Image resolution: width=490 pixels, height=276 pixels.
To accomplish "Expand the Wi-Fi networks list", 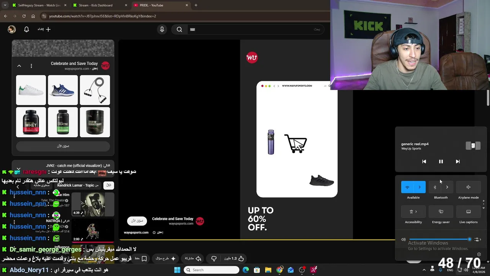I will (420, 187).
